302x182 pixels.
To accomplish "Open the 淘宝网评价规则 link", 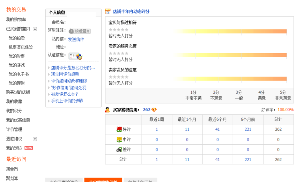I will 65,74.
